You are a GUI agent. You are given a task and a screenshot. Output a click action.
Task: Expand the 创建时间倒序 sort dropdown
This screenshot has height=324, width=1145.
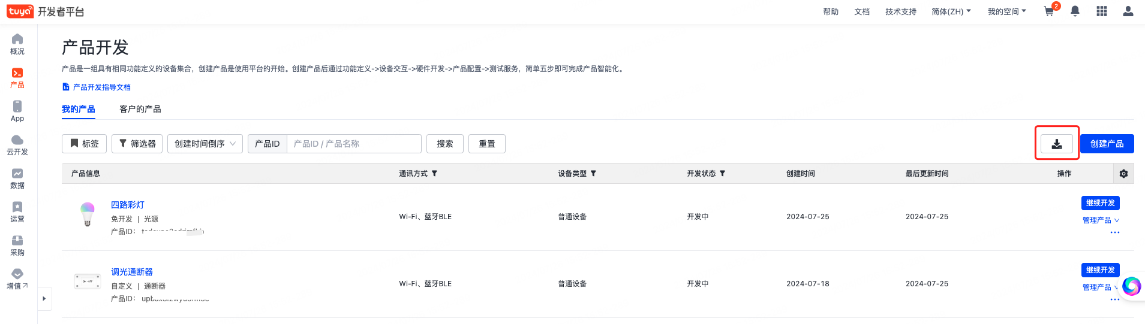[x=205, y=144]
